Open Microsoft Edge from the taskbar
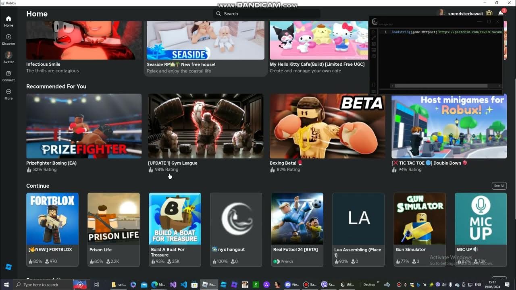The image size is (516, 290). click(x=158, y=284)
